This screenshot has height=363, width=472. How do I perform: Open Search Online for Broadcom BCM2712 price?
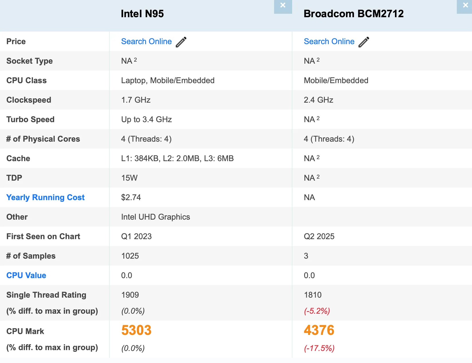click(x=329, y=42)
